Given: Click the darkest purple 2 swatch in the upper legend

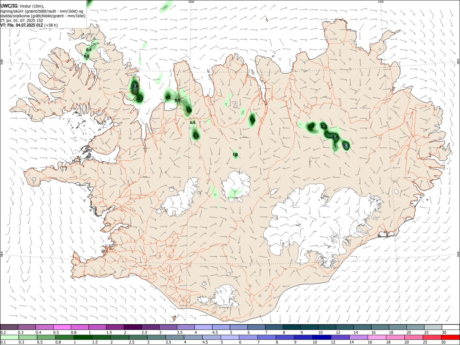Looking at the screenshot, I should [x=133, y=327].
